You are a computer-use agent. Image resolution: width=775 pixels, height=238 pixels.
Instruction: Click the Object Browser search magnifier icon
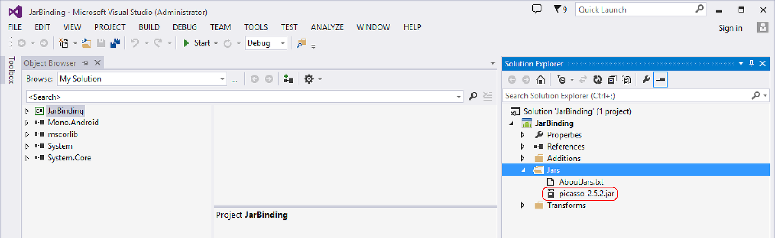pyautogui.click(x=473, y=96)
